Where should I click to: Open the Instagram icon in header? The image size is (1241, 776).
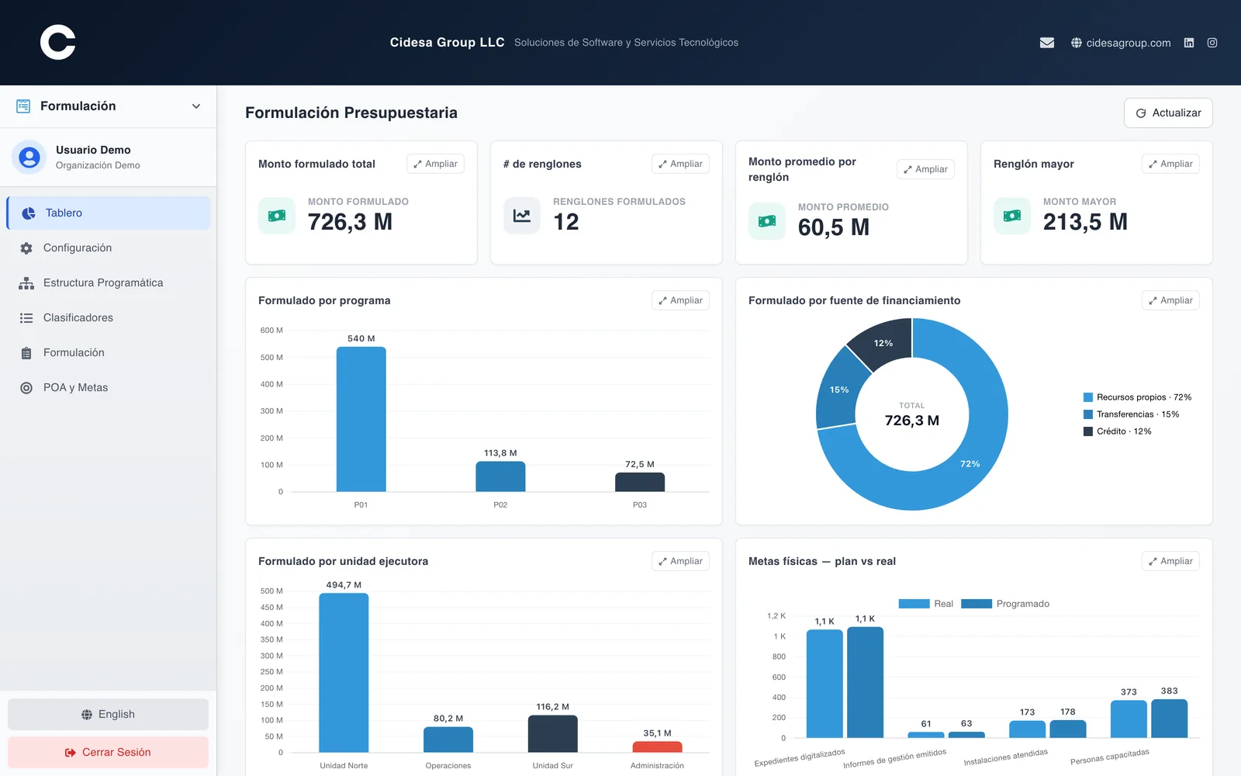coord(1212,43)
